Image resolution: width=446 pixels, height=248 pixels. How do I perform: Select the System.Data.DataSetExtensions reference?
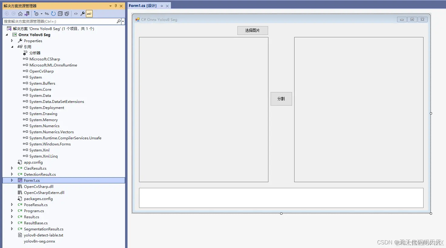(x=57, y=101)
